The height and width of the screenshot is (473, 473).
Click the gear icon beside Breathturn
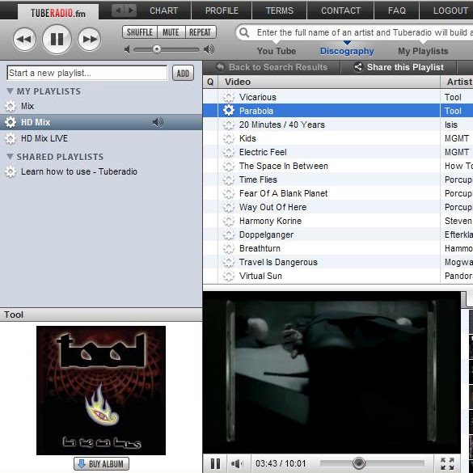pos(228,248)
